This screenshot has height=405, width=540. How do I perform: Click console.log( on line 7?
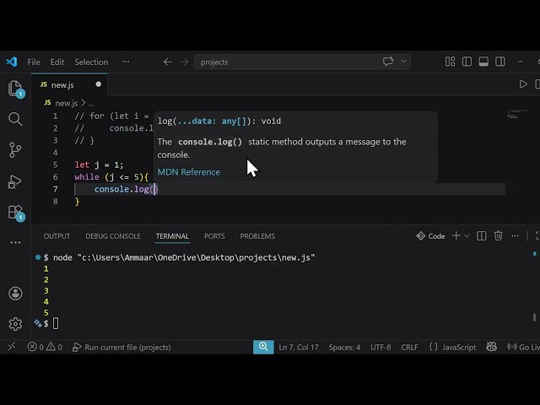pyautogui.click(x=124, y=189)
